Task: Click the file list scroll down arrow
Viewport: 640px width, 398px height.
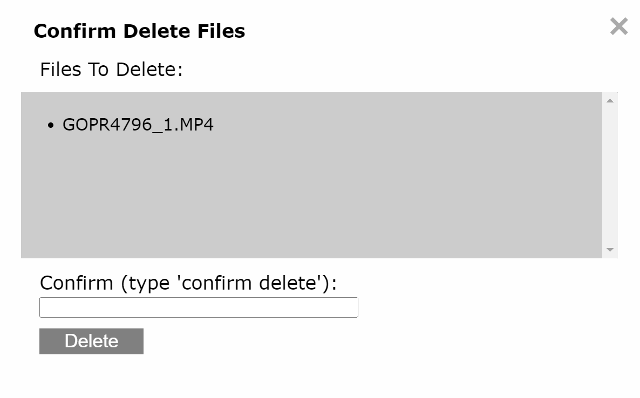Action: click(x=610, y=250)
